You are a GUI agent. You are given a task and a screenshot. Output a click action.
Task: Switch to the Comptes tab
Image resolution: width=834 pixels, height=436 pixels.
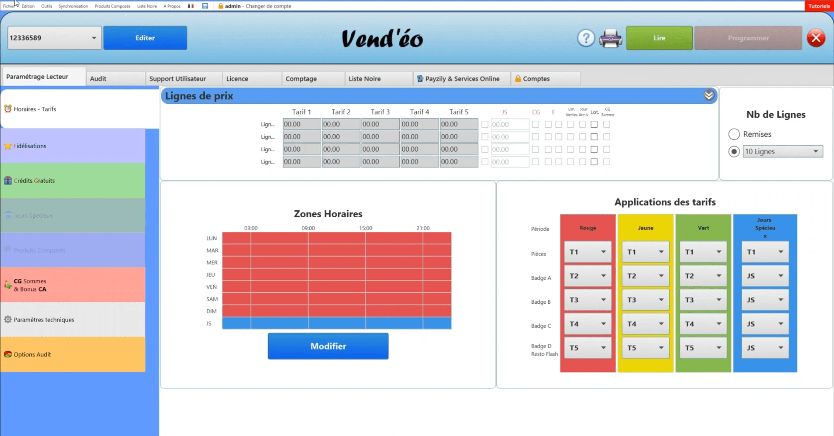pos(546,79)
